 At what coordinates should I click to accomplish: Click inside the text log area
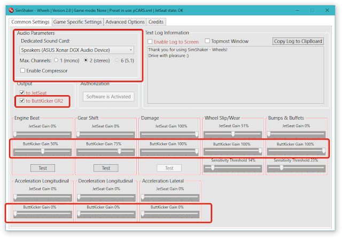236,75
